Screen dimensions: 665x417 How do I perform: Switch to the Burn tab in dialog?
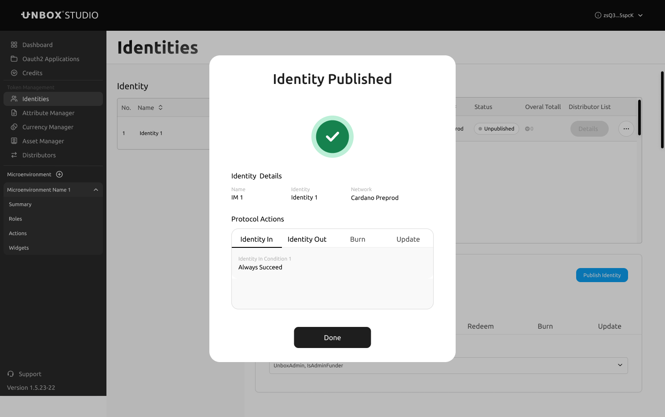click(358, 239)
